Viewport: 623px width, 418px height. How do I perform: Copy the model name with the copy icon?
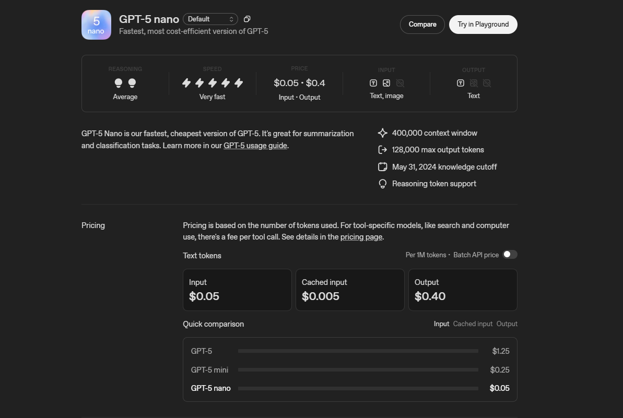pos(246,19)
